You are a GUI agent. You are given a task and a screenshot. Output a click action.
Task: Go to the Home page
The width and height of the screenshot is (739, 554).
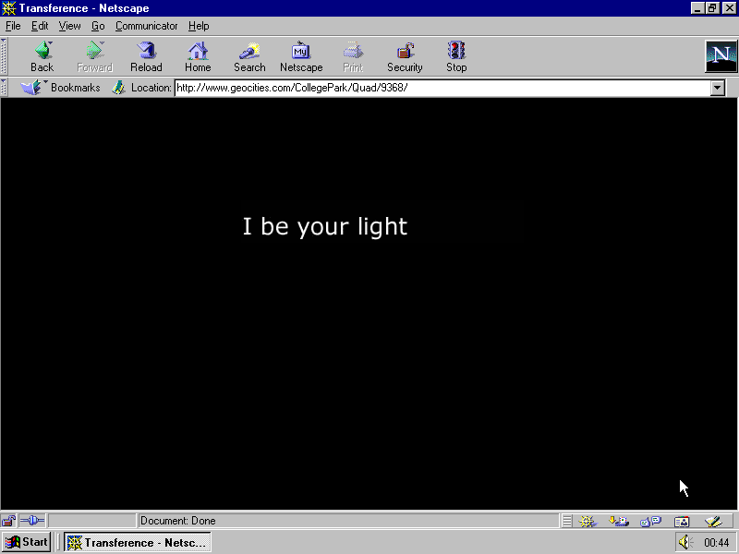click(198, 55)
